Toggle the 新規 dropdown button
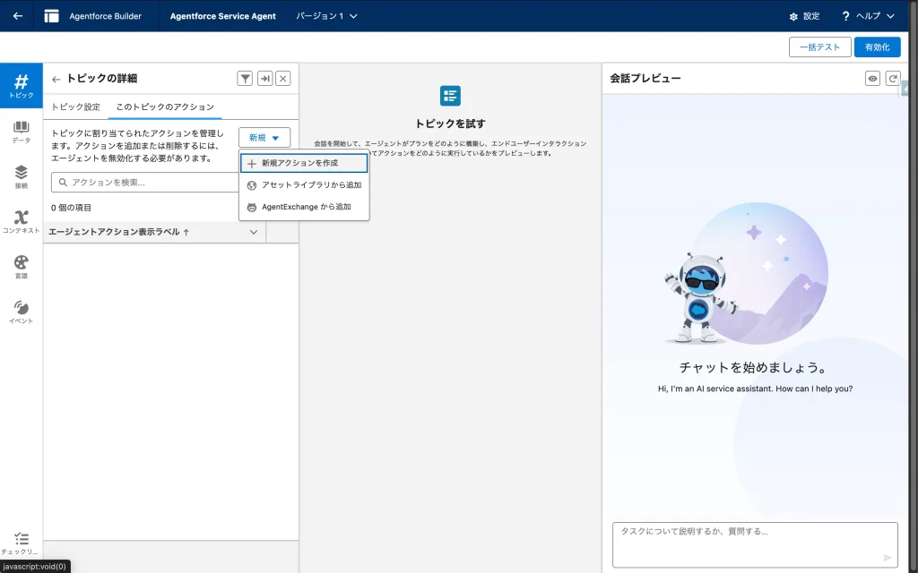The height and width of the screenshot is (573, 918). pos(264,138)
